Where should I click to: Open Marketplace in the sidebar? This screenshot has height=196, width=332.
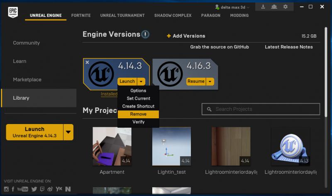coord(27,79)
